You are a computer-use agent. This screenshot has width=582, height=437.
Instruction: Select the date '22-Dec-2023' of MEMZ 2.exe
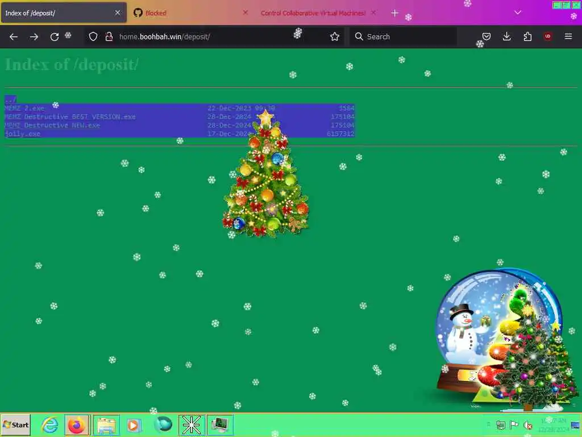point(229,108)
